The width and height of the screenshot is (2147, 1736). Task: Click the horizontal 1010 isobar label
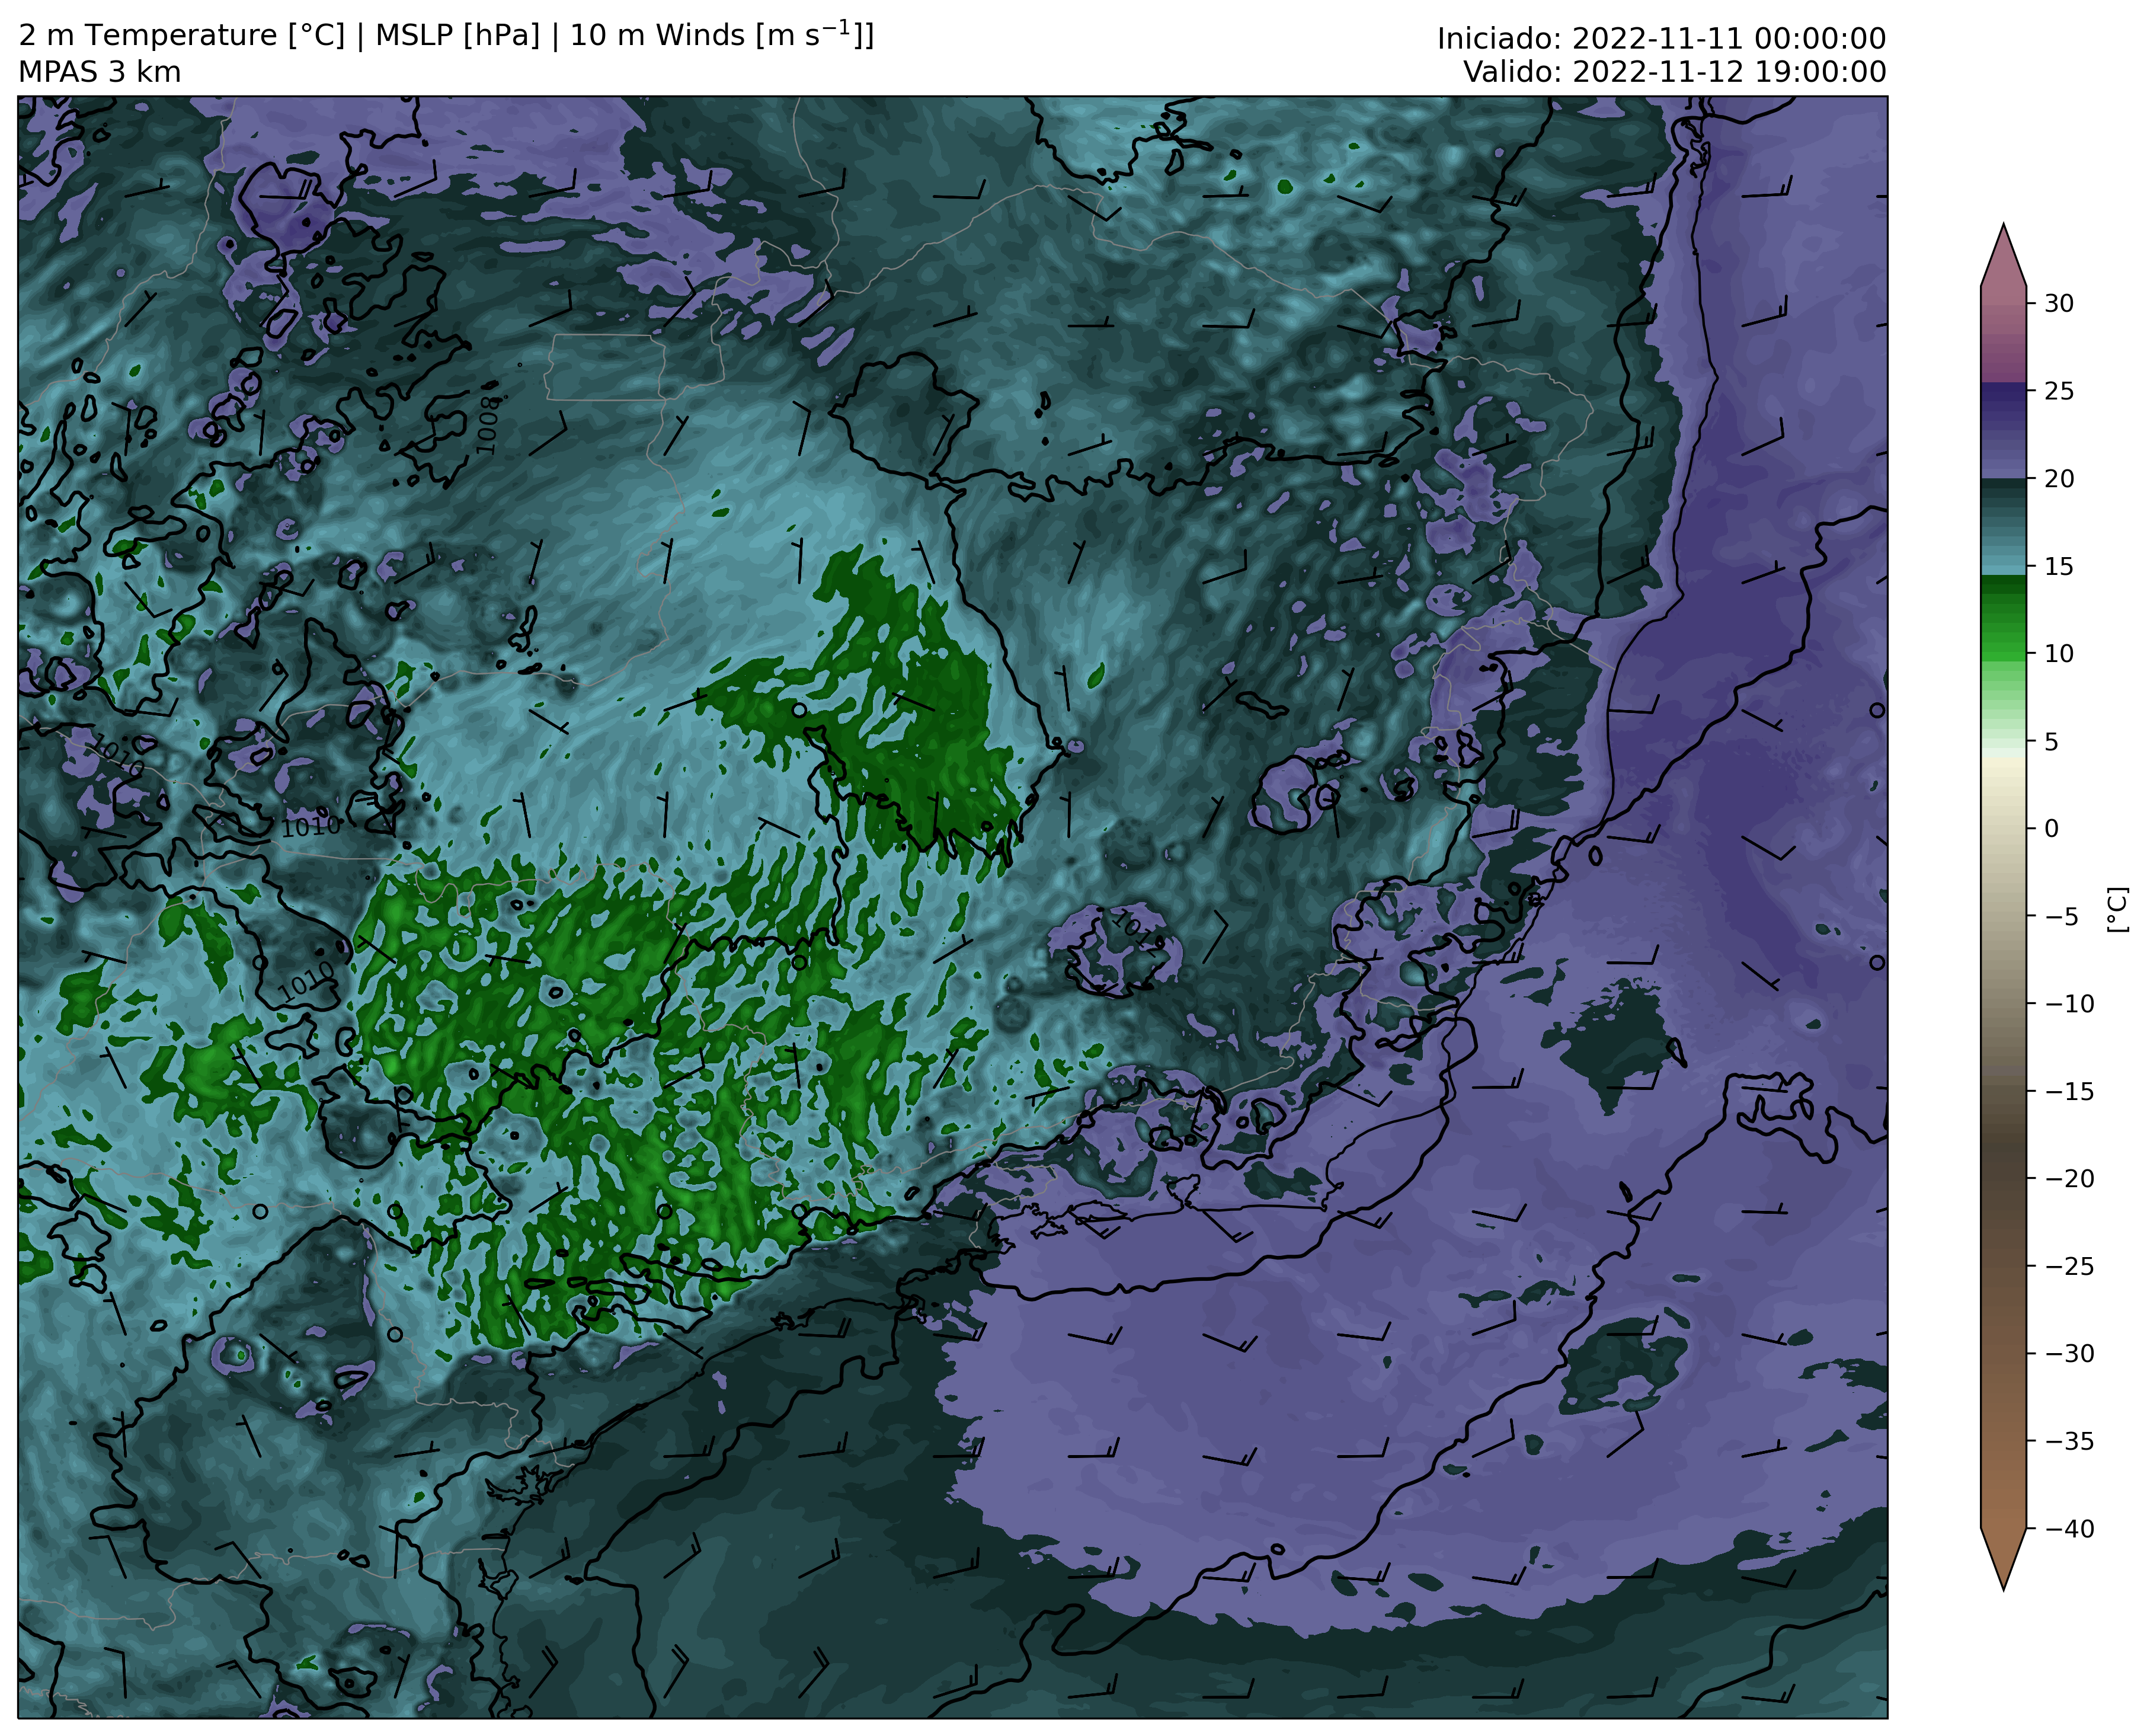coord(311,828)
